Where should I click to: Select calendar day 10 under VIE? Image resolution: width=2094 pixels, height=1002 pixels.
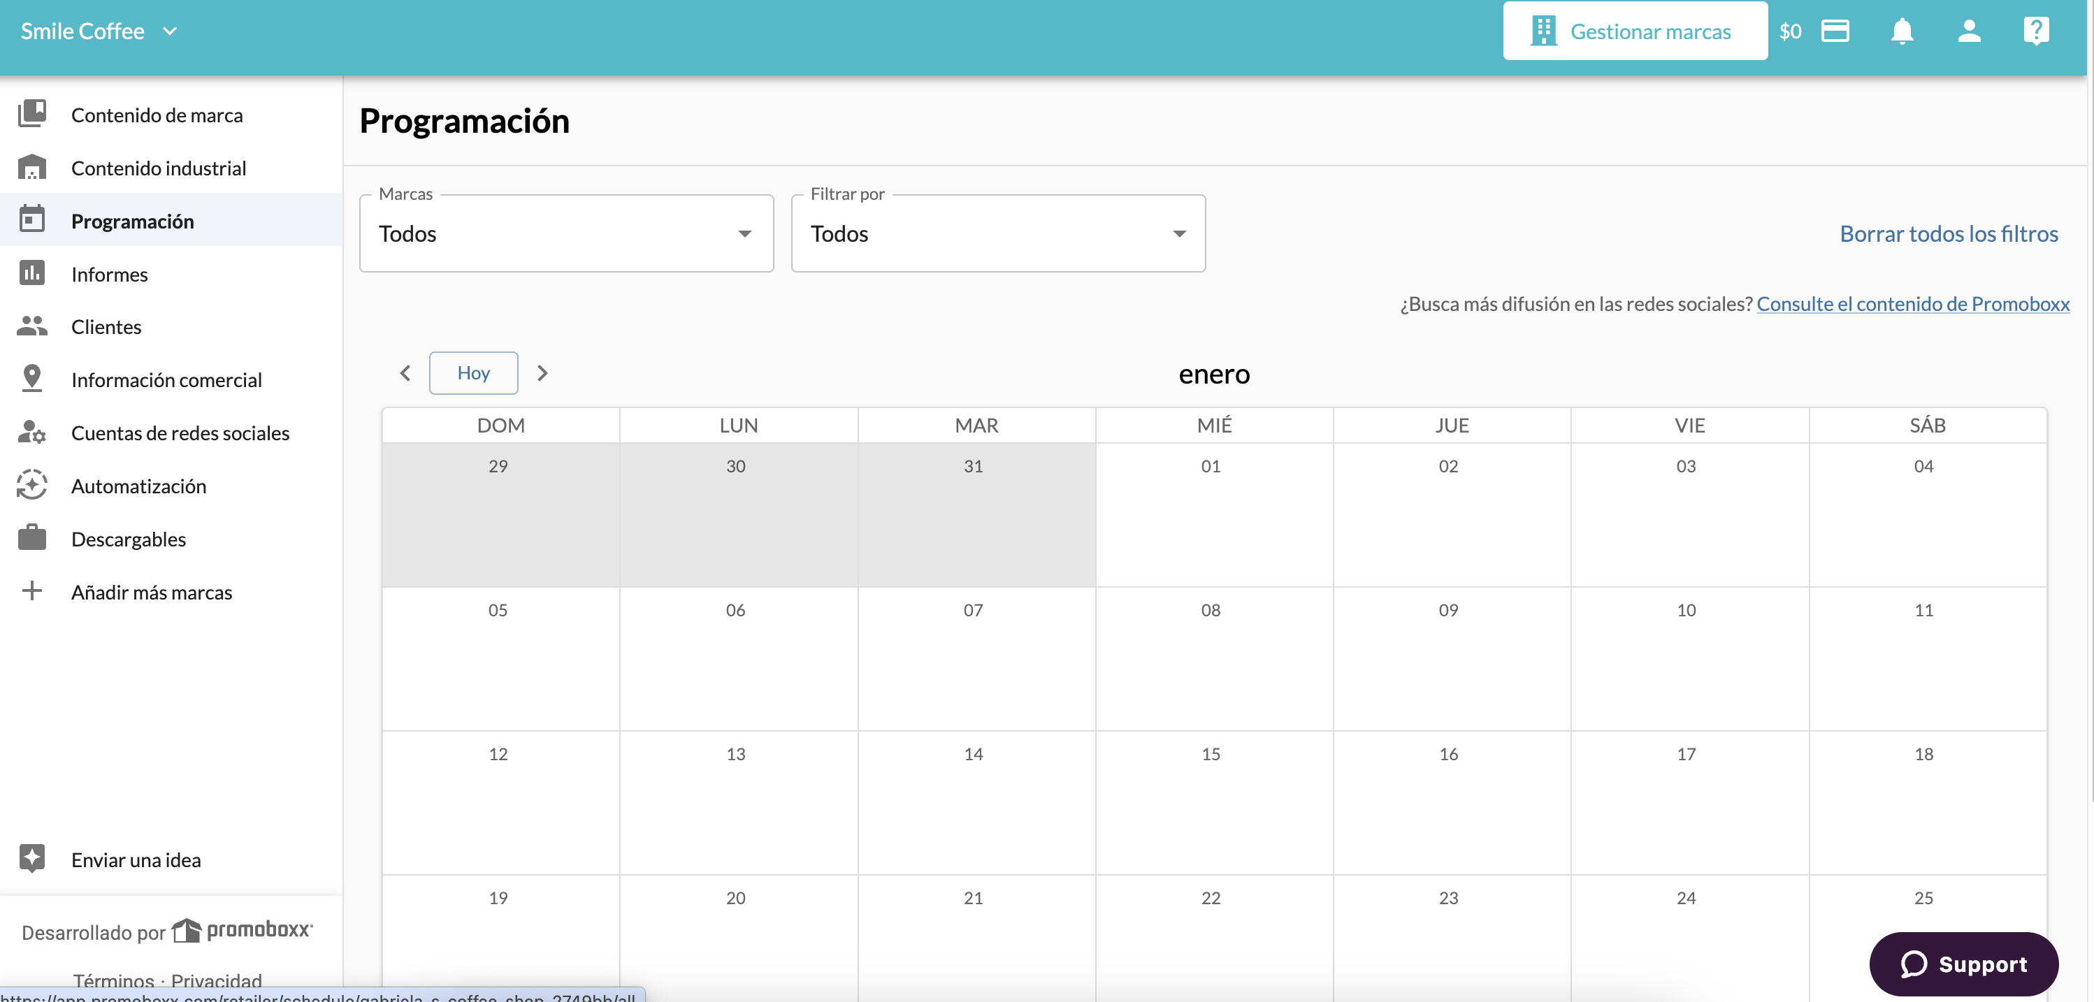(1689, 658)
